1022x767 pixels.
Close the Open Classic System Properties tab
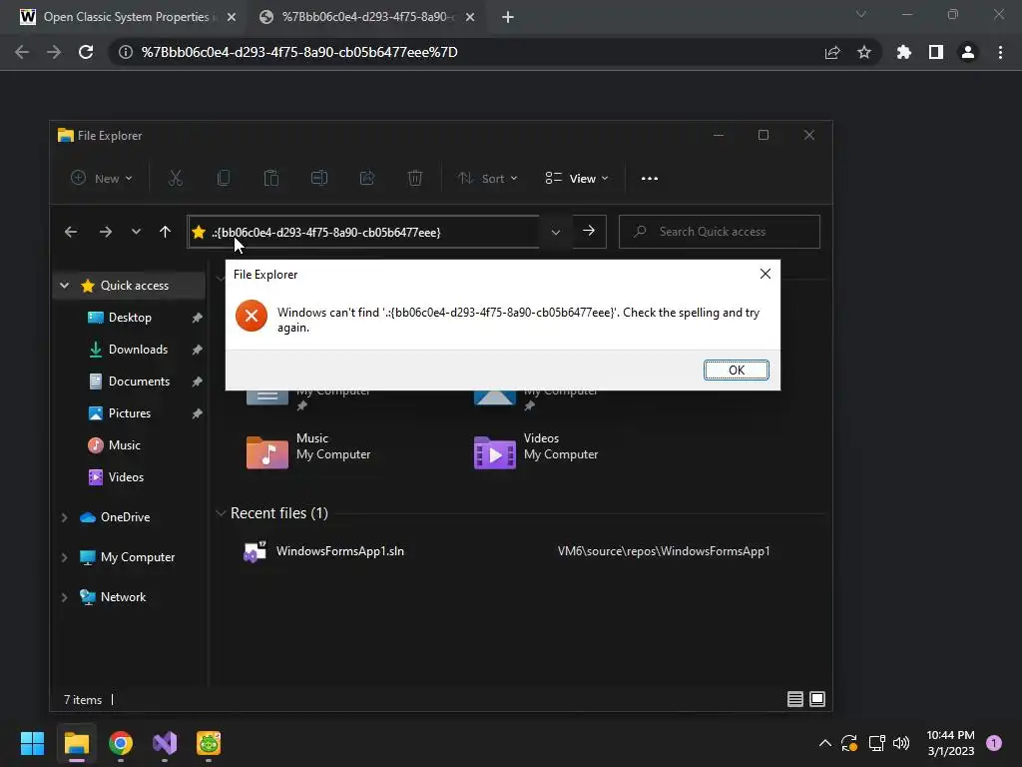pos(232,17)
